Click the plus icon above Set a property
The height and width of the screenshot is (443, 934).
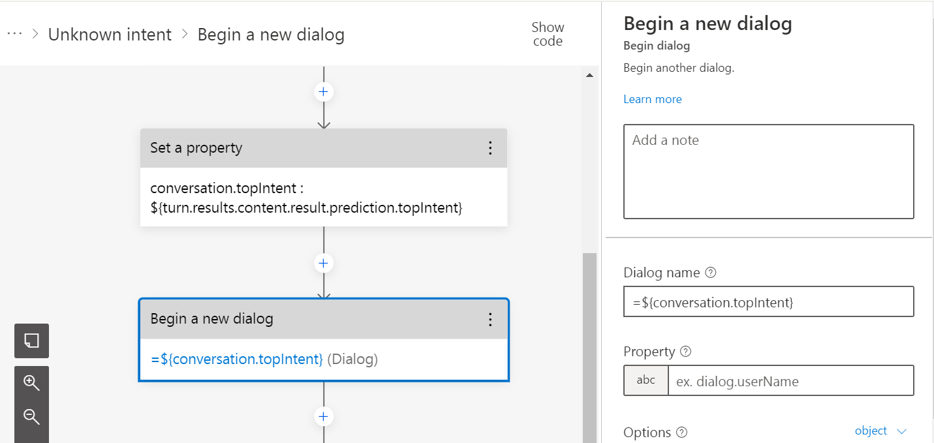coord(323,91)
